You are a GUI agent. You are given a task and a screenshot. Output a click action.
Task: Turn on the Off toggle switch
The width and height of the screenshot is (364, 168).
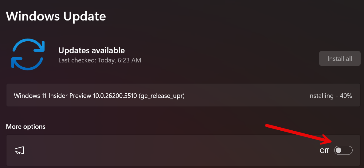(x=343, y=150)
